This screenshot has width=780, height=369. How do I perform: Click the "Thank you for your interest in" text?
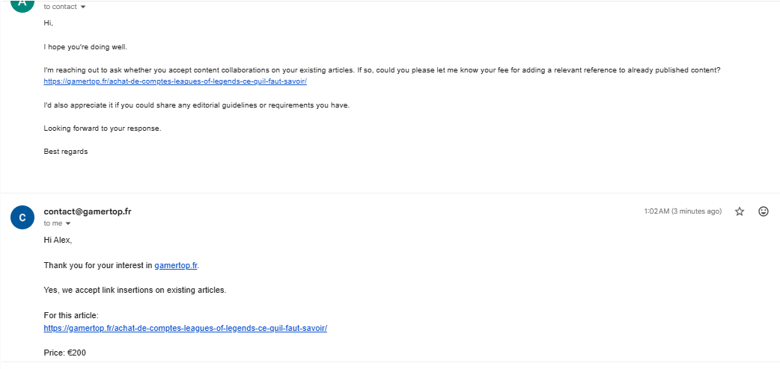pyautogui.click(x=98, y=265)
